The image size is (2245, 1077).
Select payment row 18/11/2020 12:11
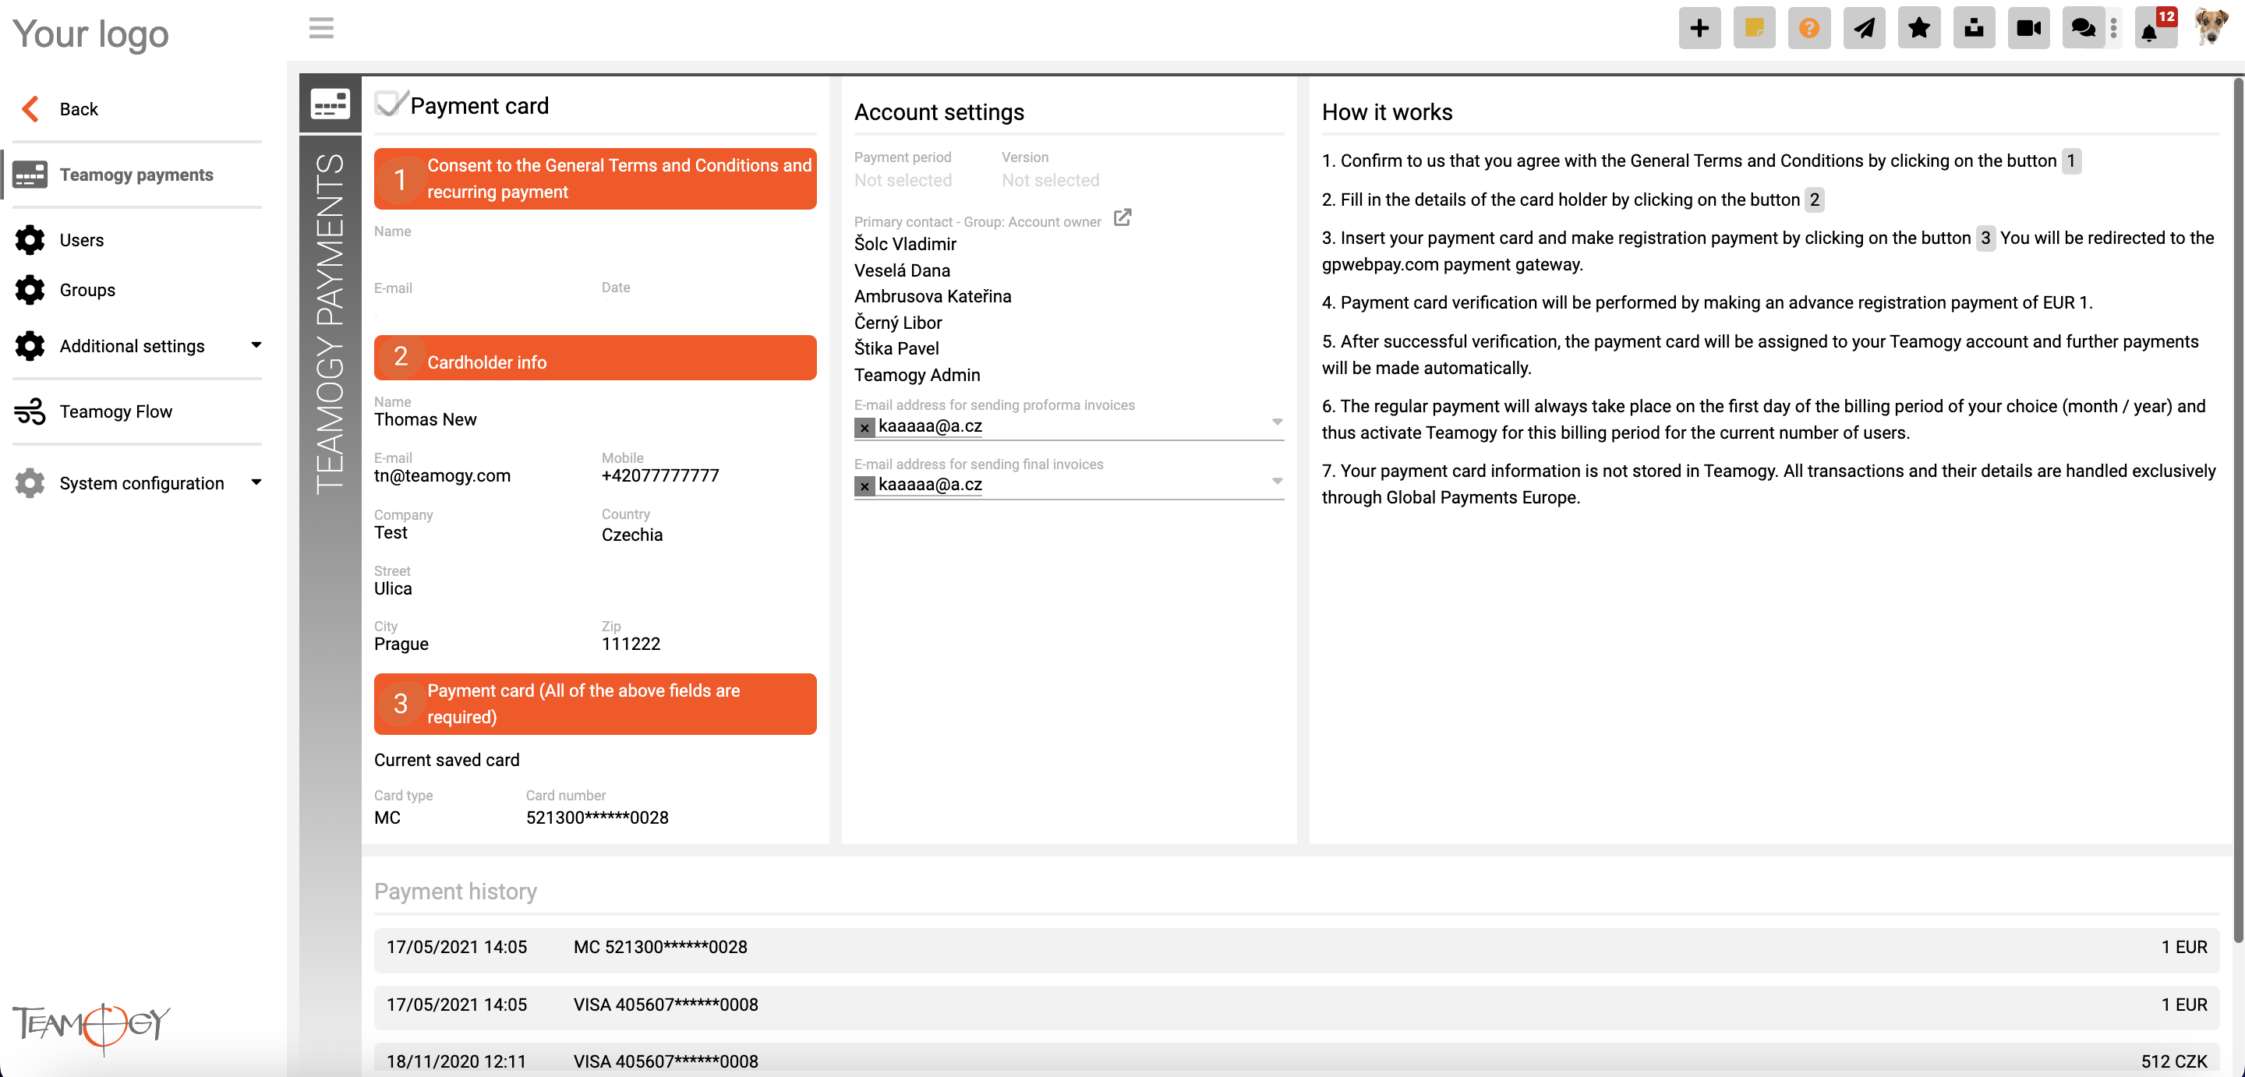click(x=1297, y=1061)
